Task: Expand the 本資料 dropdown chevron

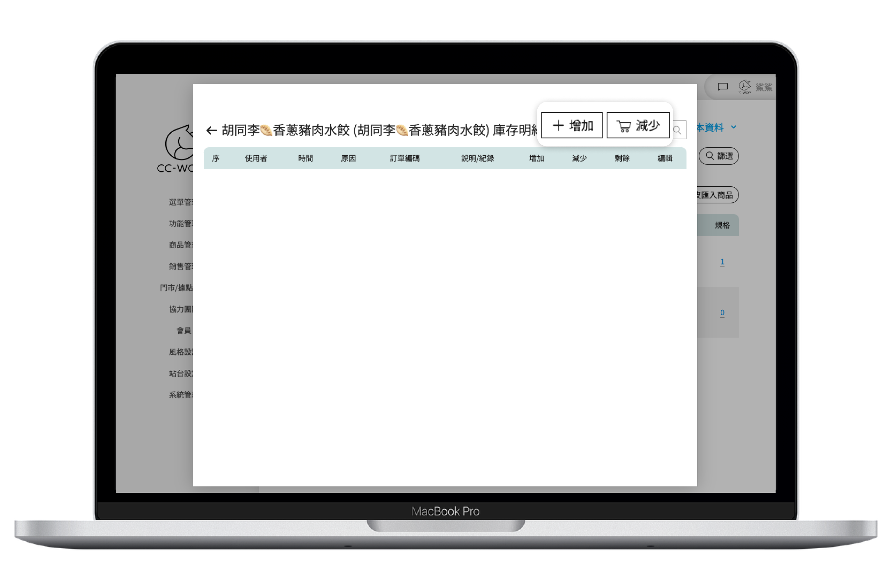Action: point(733,127)
